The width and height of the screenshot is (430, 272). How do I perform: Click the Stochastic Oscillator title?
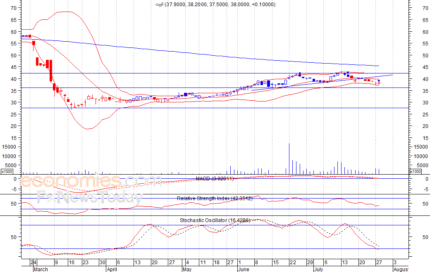click(215, 220)
